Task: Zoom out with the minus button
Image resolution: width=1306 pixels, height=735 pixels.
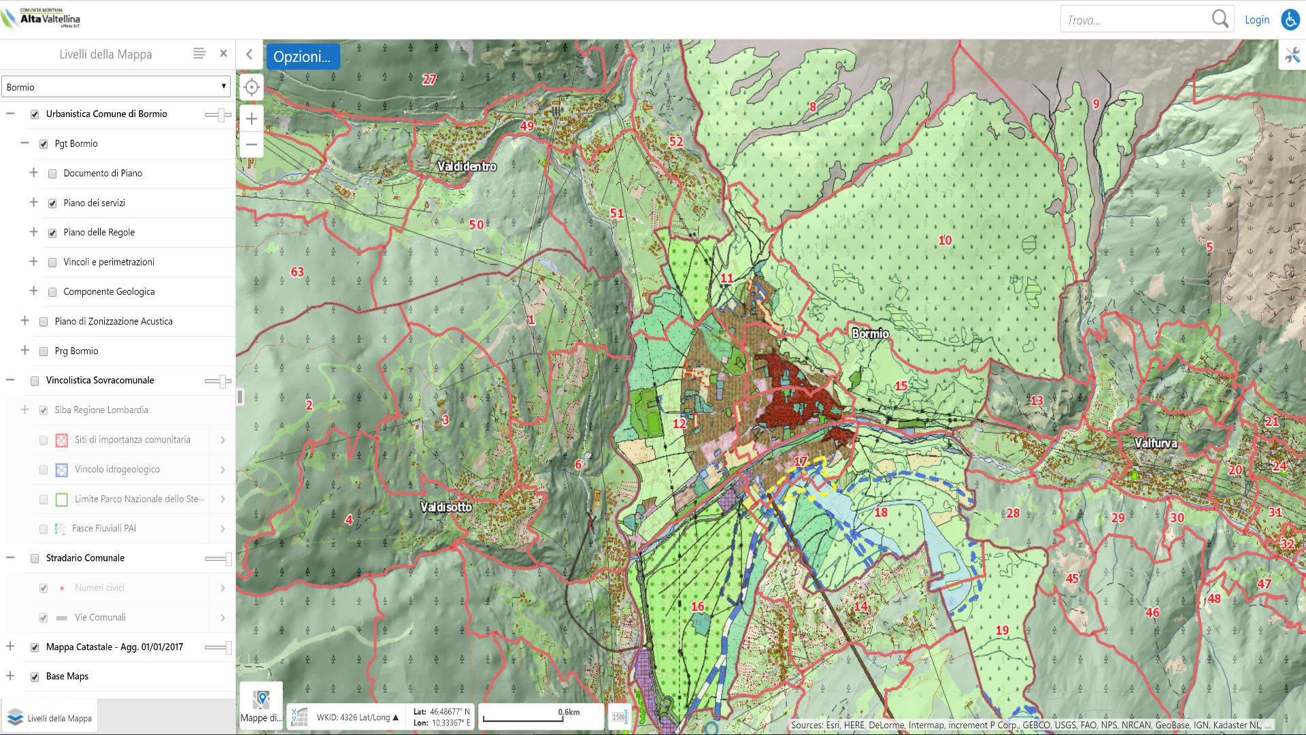Action: tap(252, 144)
